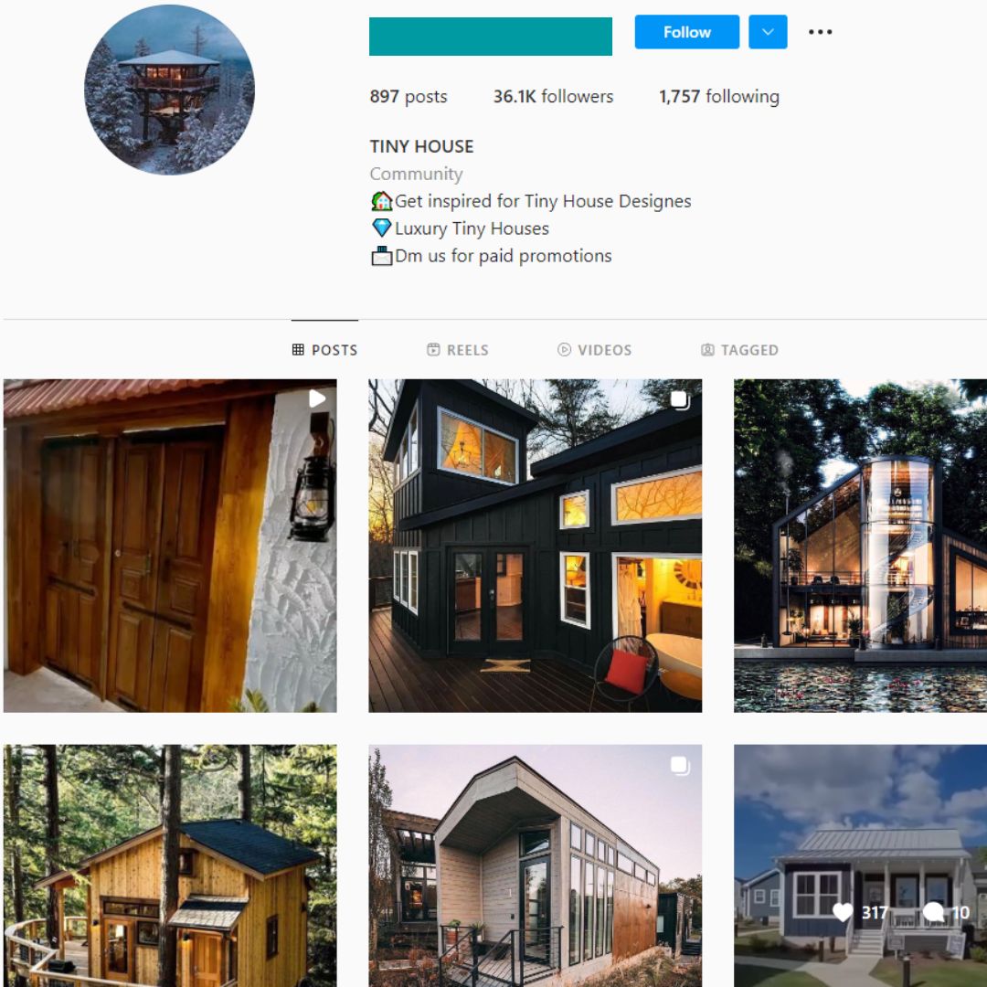View the 36.1K followers list
Screen dimensions: 987x987
pos(553,96)
